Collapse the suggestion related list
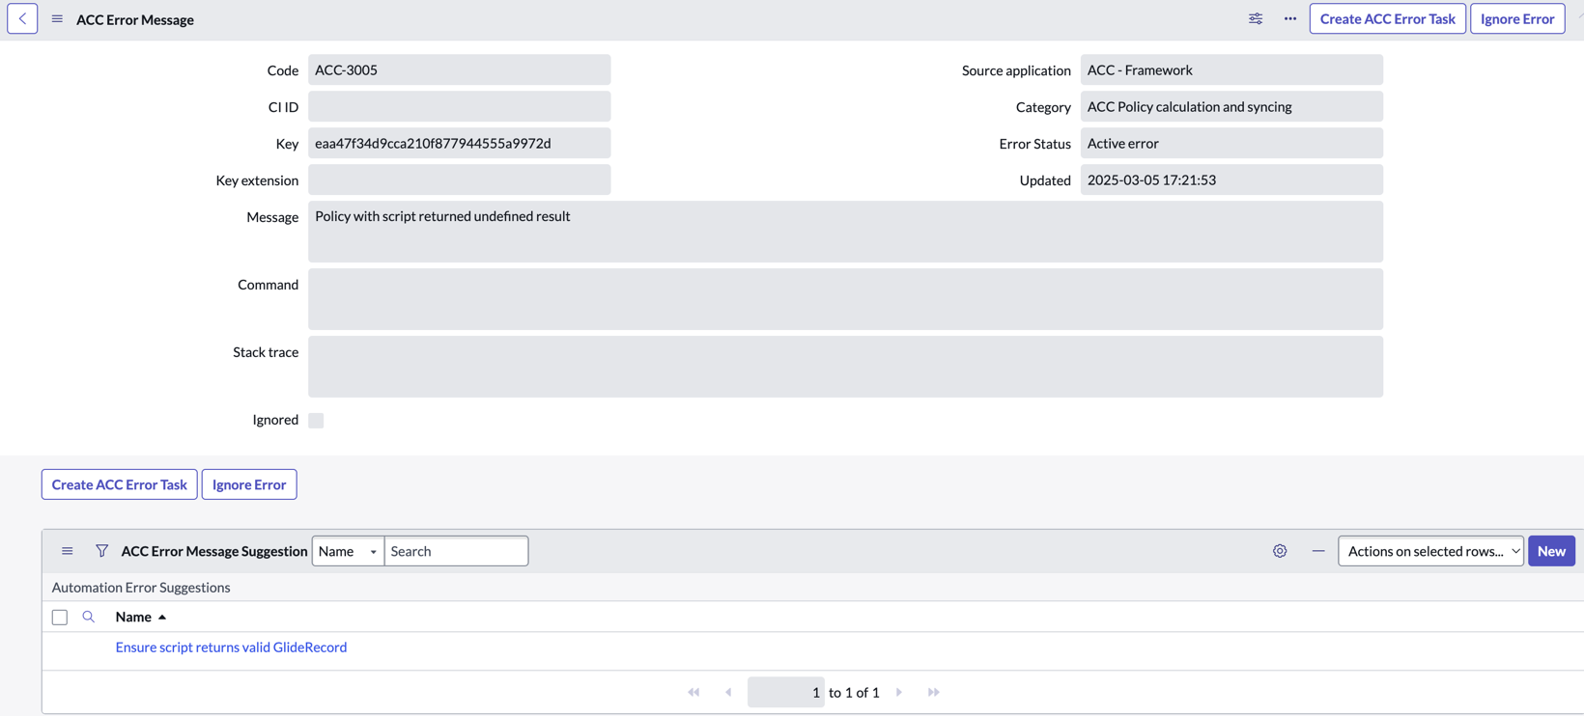The image size is (1584, 716). (1318, 551)
